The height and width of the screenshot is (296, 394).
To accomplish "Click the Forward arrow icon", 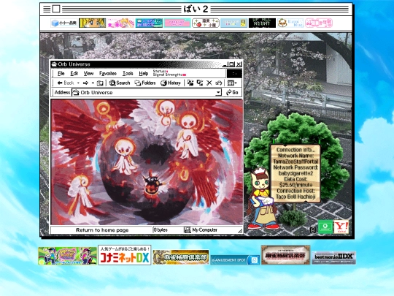I will 85,83.
